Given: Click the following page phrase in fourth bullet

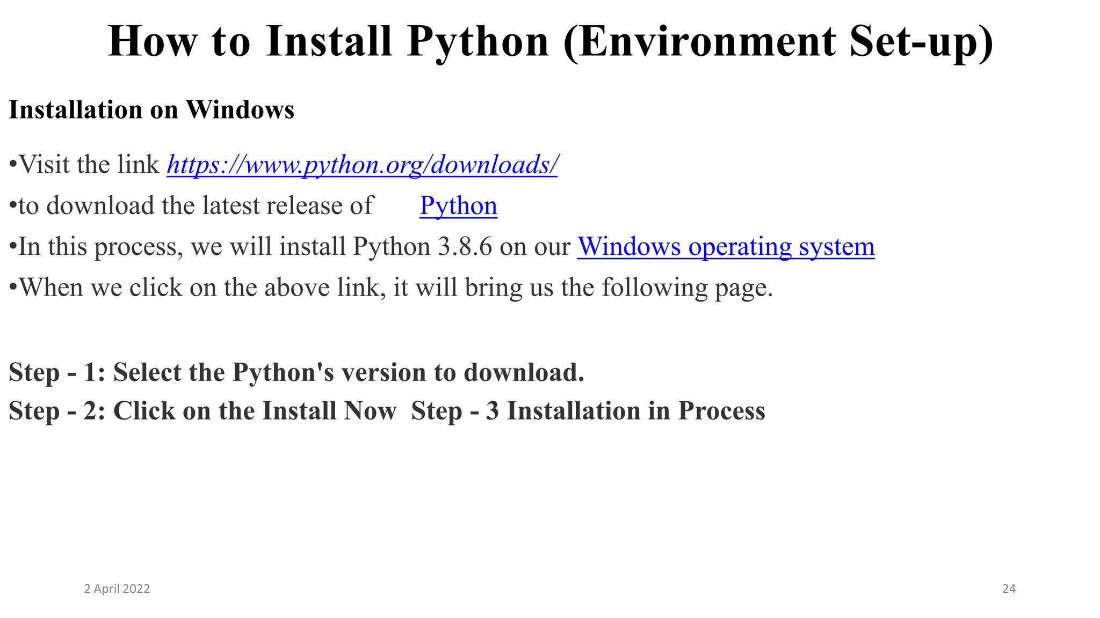Looking at the screenshot, I should click(x=686, y=288).
